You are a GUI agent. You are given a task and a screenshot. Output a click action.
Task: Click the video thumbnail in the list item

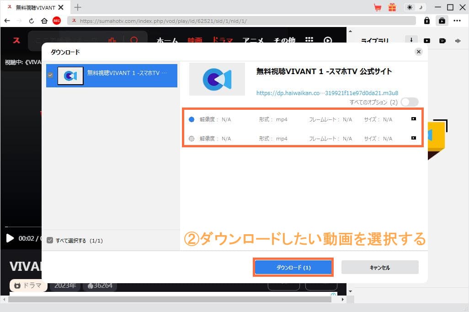click(70, 76)
